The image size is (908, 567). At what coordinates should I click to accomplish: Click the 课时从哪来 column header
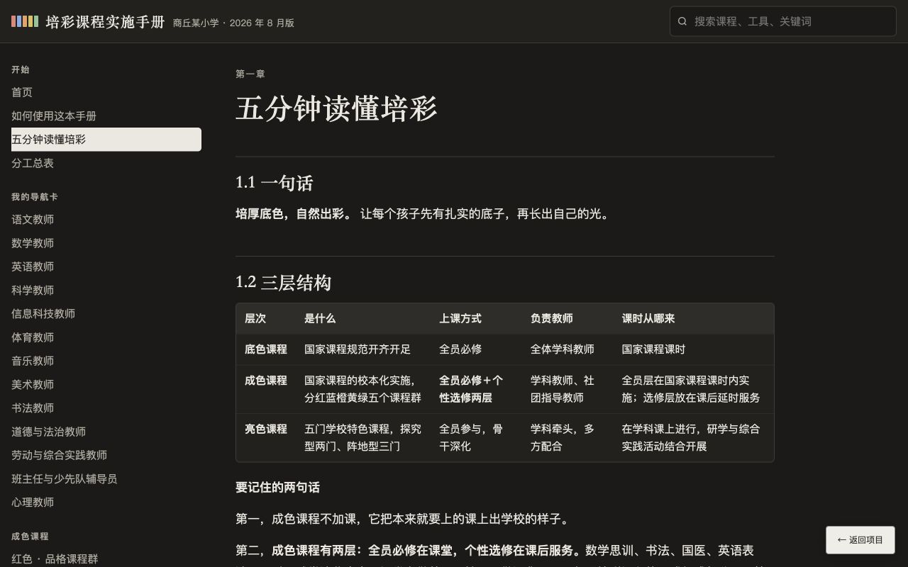pos(648,318)
